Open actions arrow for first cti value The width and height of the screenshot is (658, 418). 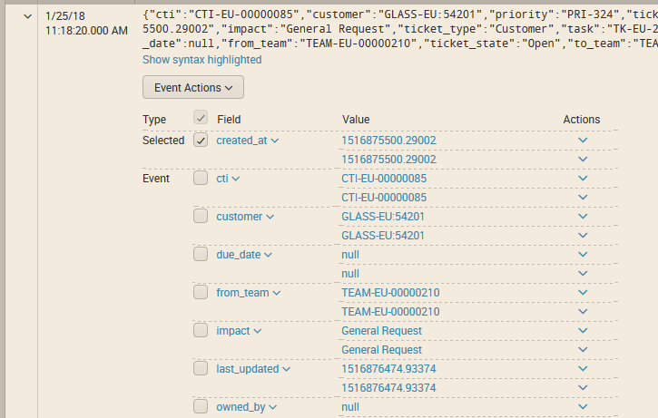coord(583,179)
